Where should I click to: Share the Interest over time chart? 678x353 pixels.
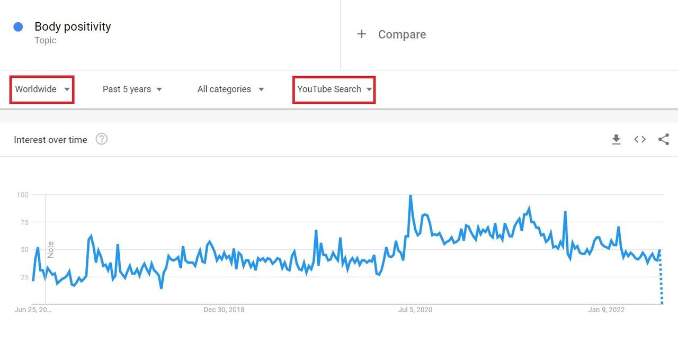pos(663,140)
